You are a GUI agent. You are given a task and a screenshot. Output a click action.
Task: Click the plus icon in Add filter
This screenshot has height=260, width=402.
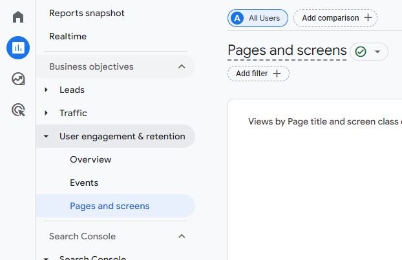[277, 74]
